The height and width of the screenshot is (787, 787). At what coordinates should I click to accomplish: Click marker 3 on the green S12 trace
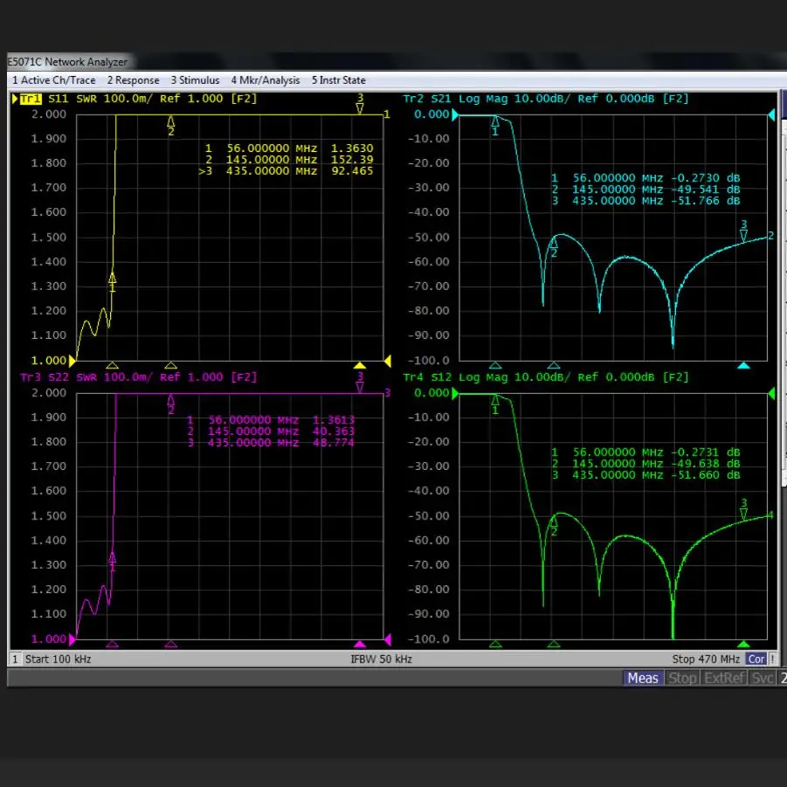[x=743, y=512]
